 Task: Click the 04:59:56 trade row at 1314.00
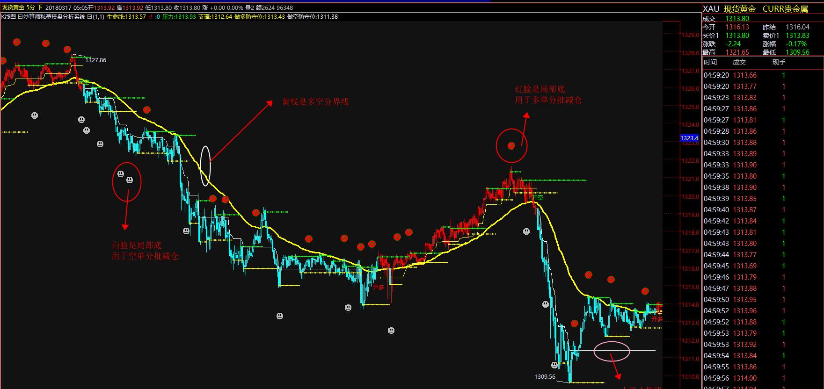(x=744, y=378)
